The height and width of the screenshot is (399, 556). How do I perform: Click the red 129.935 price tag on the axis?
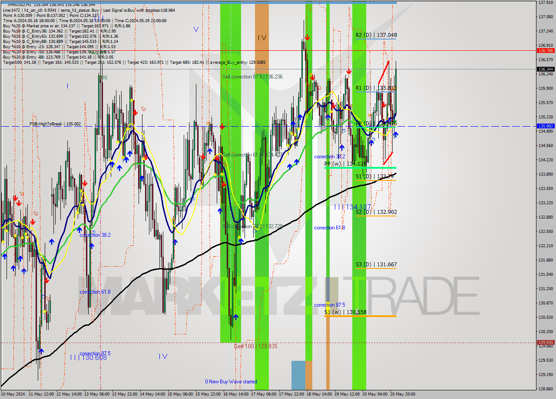[x=546, y=342]
